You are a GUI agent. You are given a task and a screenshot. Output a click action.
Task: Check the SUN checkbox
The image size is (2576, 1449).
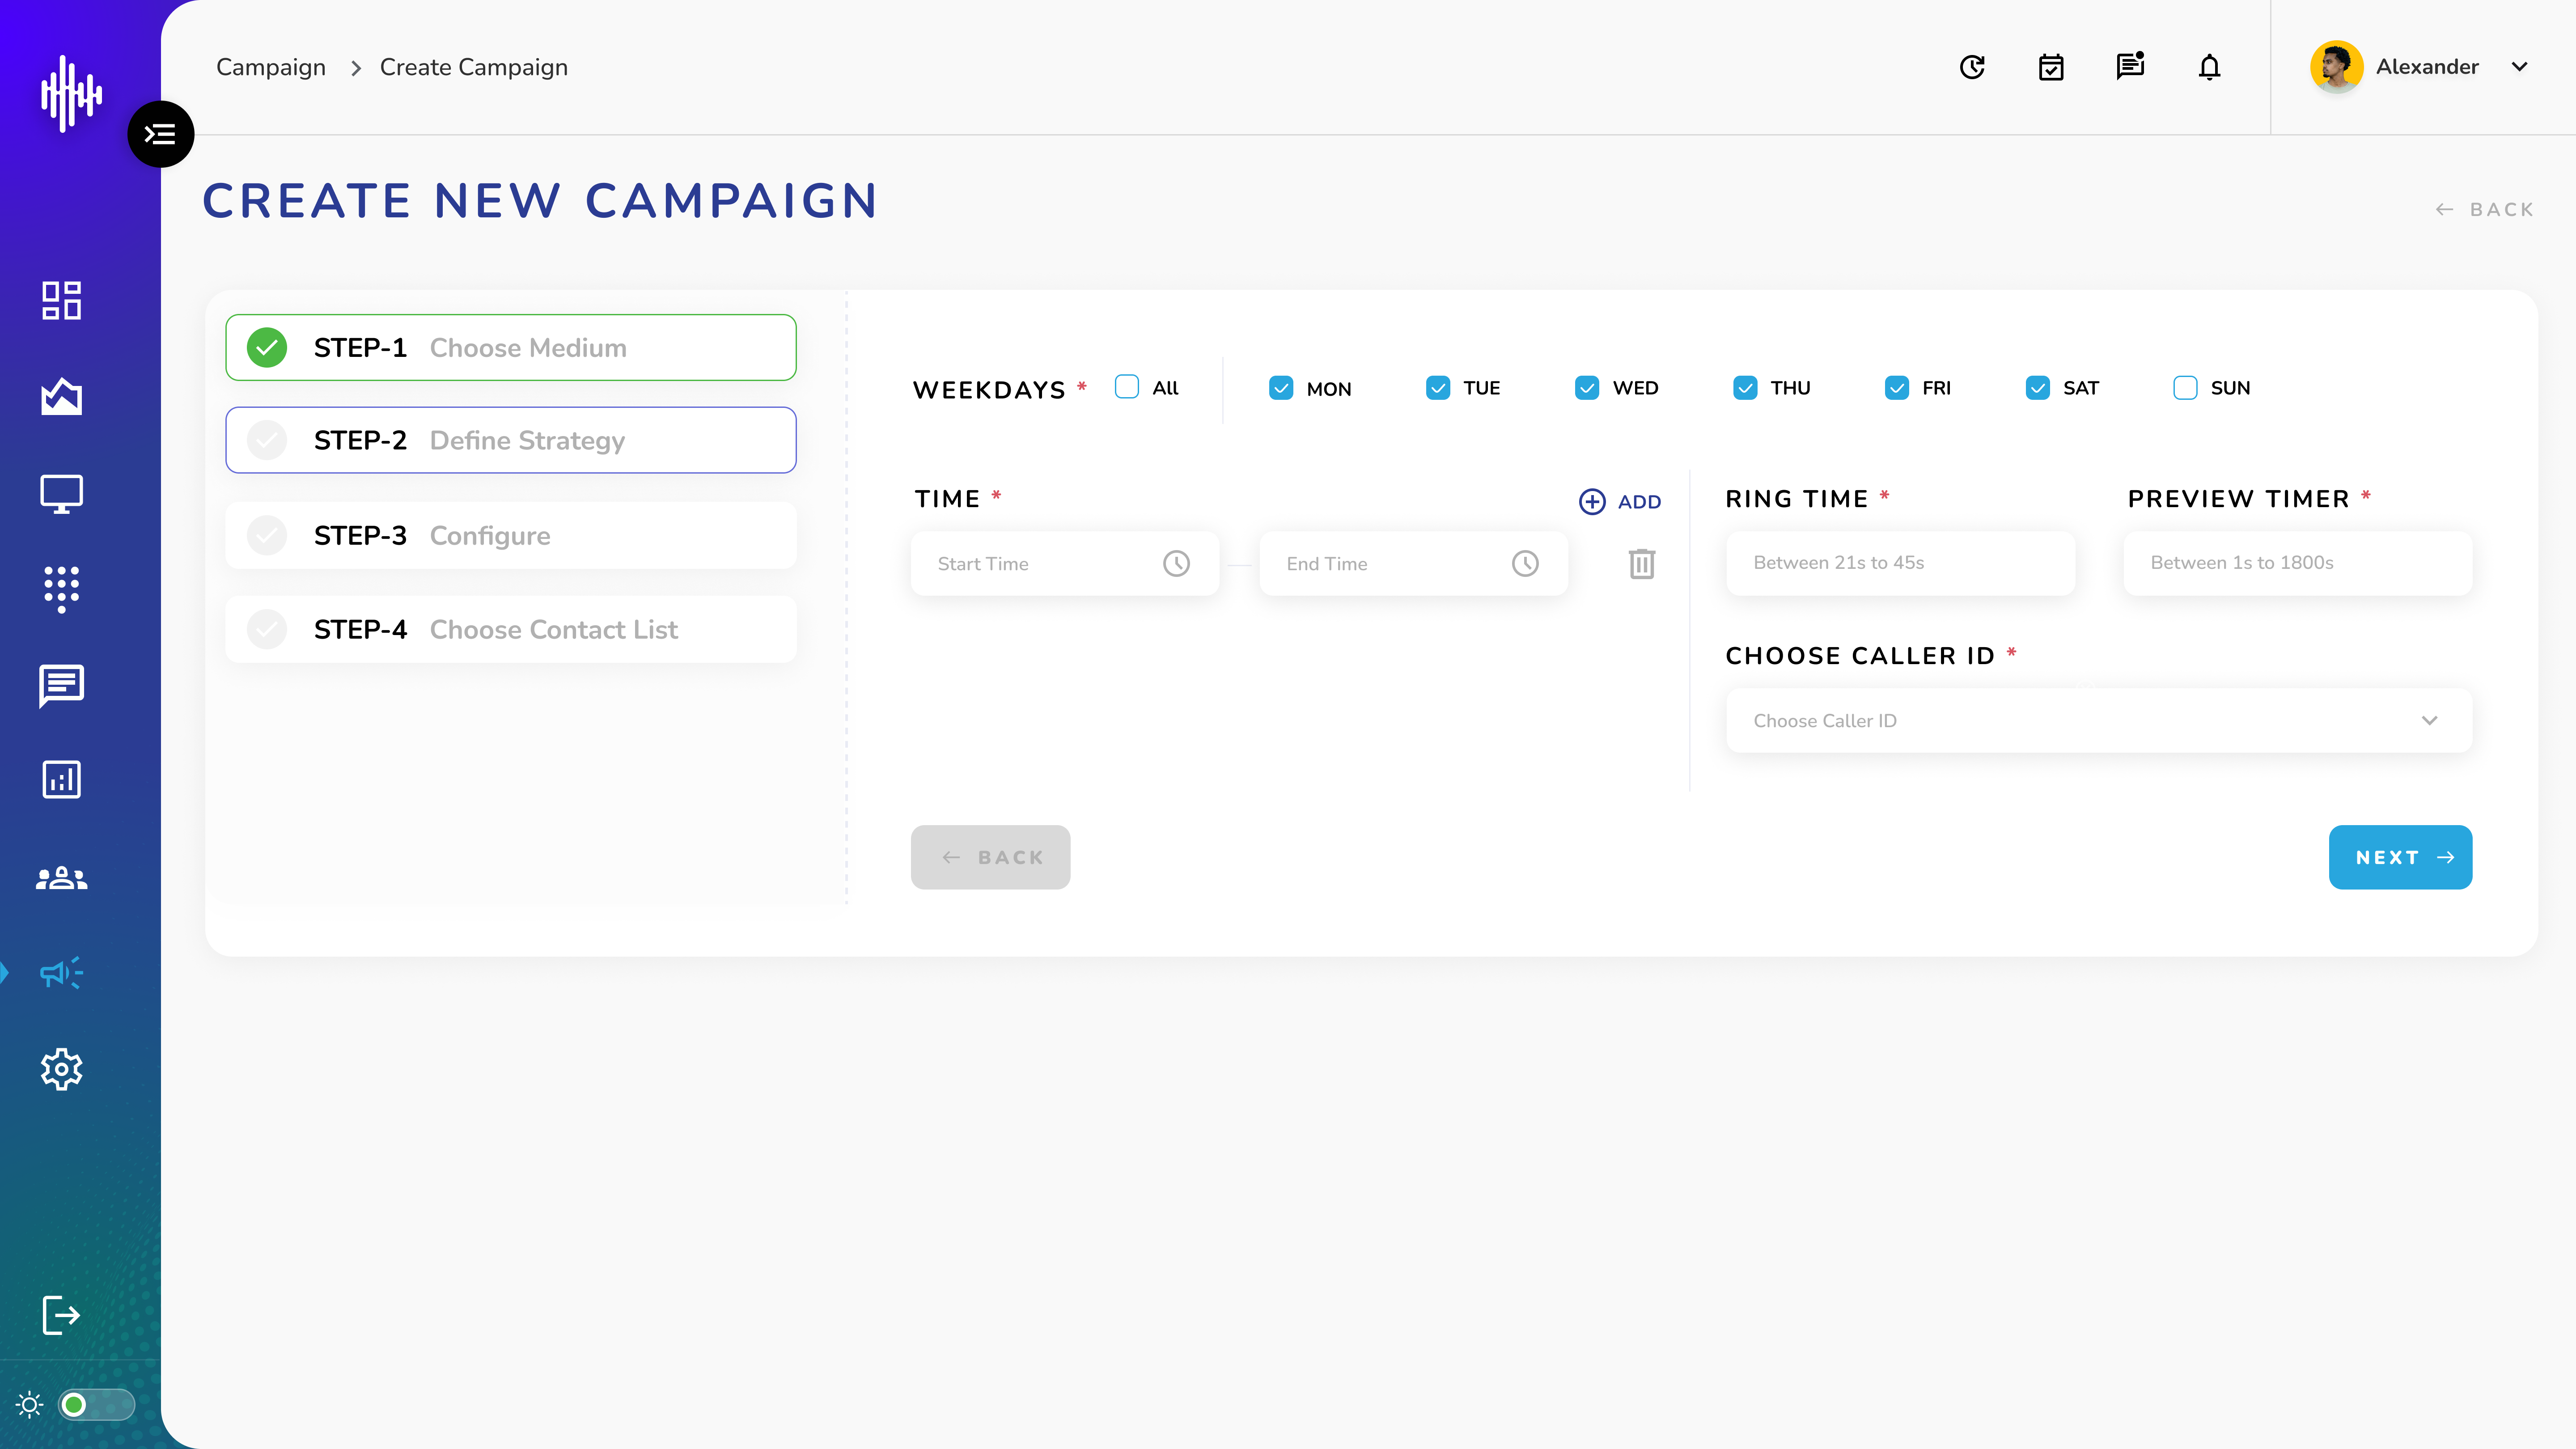2185,388
